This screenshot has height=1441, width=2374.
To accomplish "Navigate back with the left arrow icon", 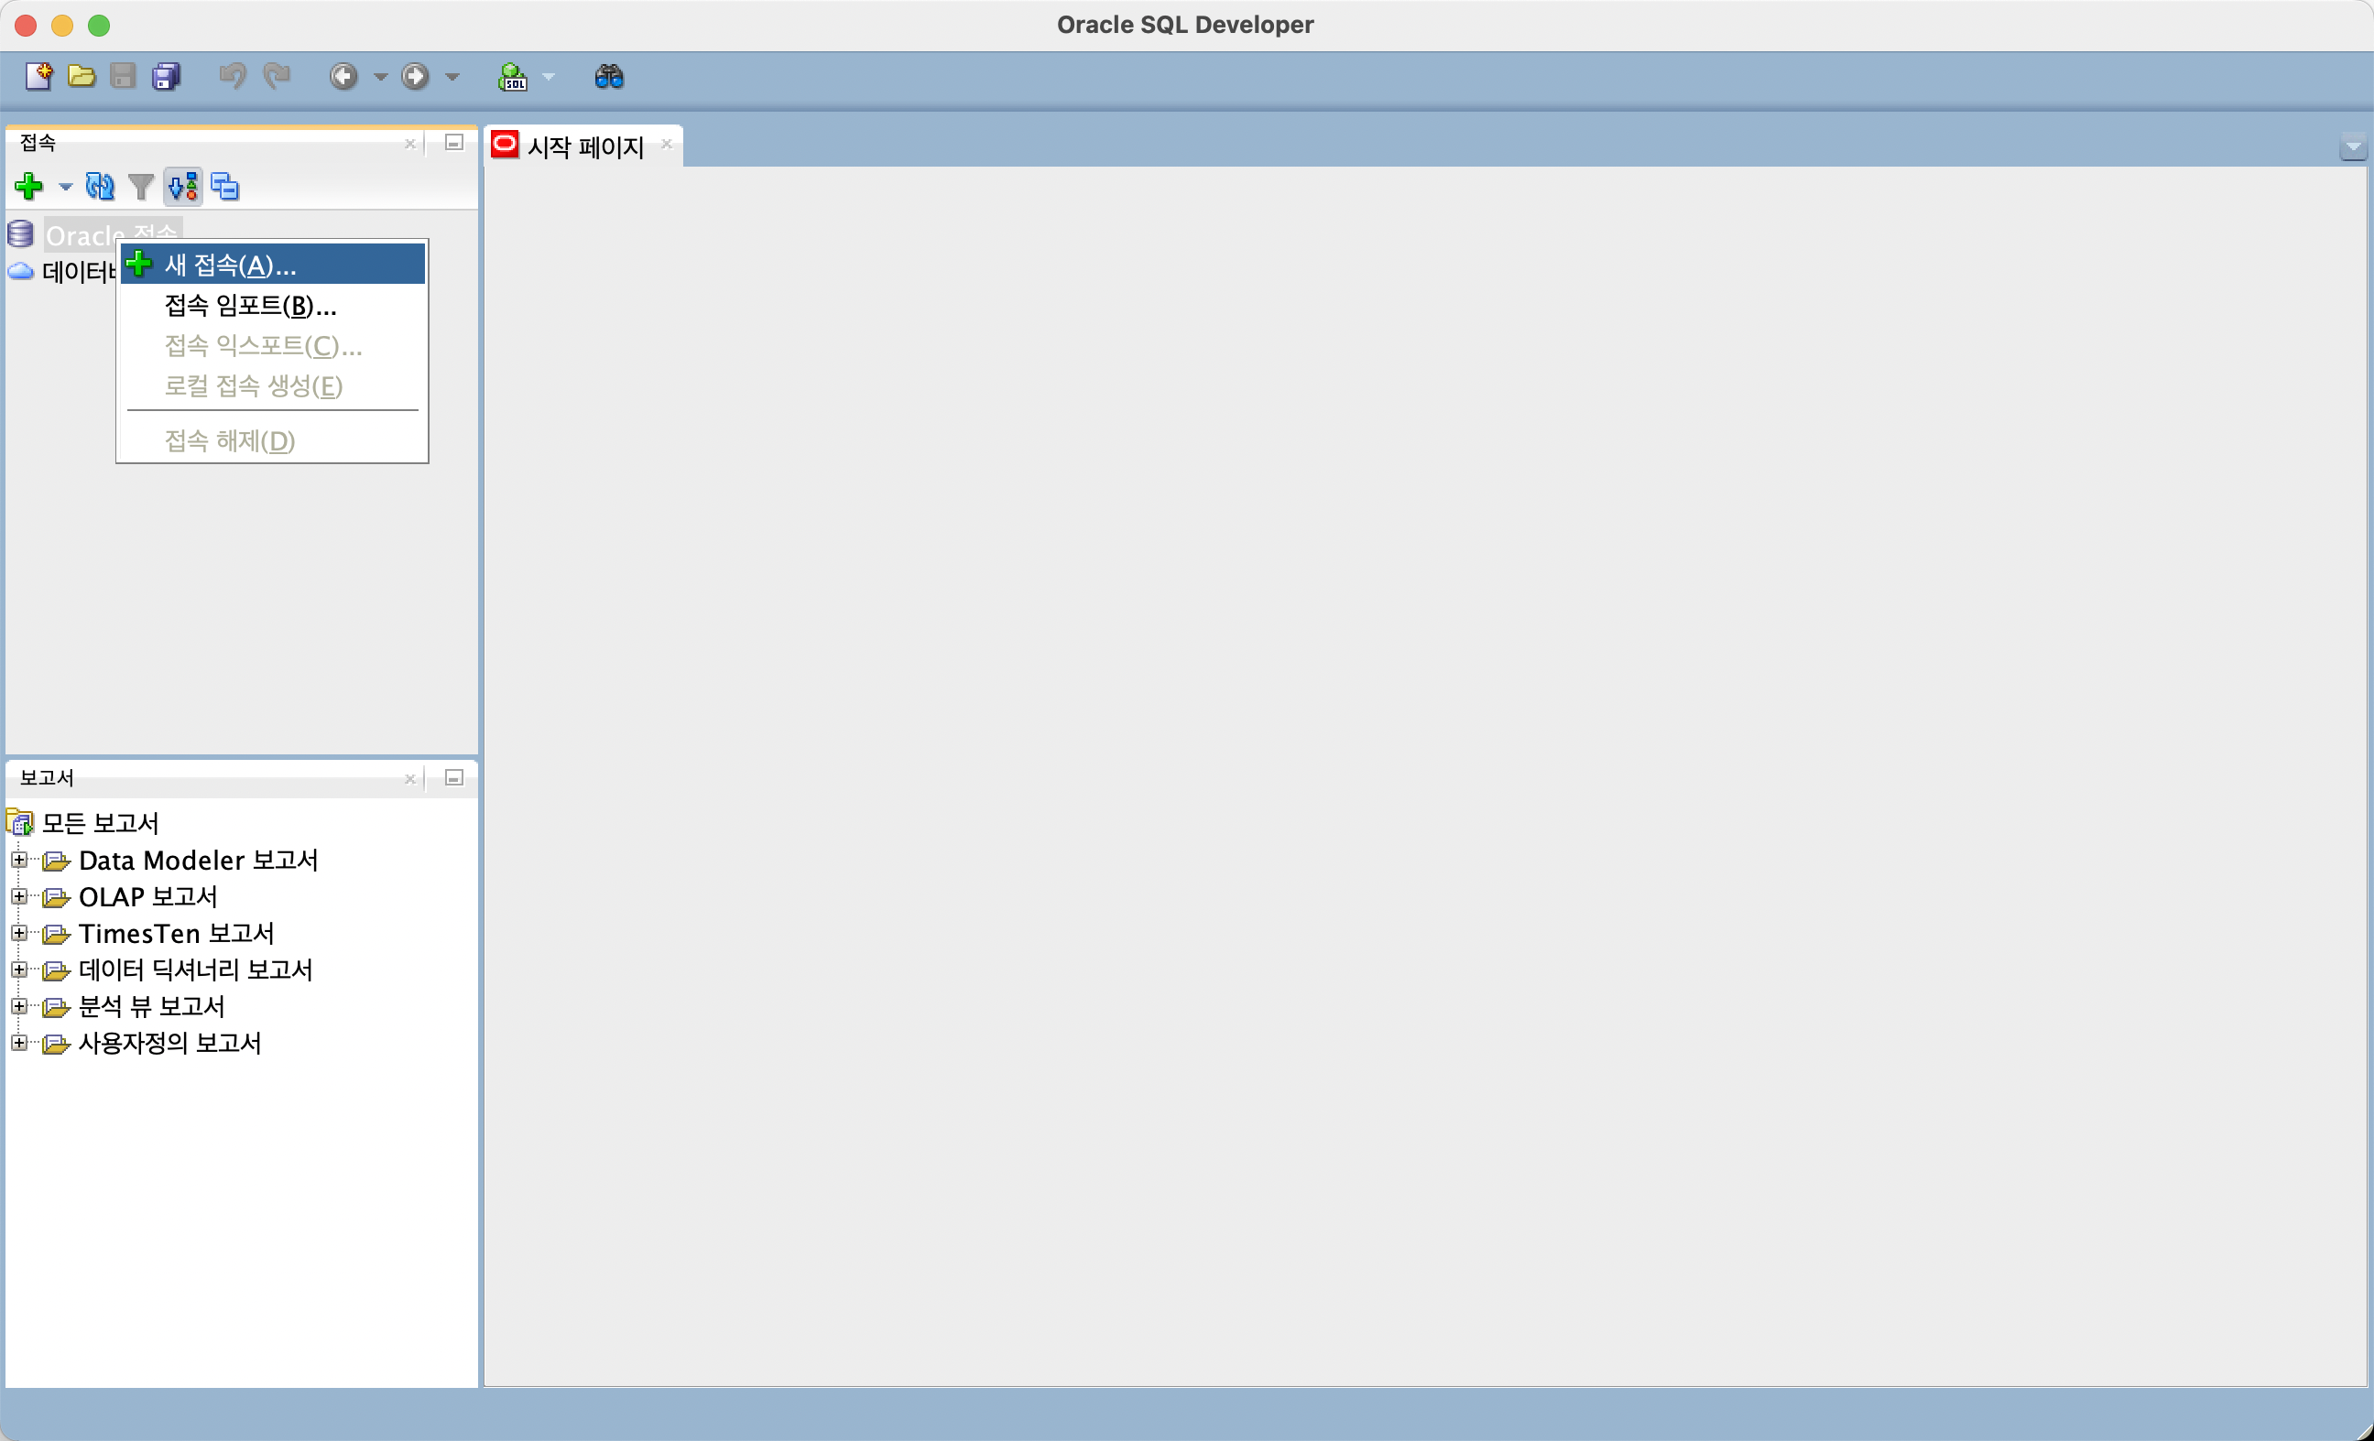I will (344, 76).
